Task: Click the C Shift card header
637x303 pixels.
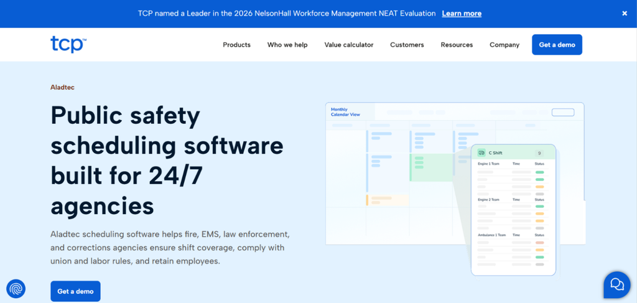Action: click(x=513, y=152)
